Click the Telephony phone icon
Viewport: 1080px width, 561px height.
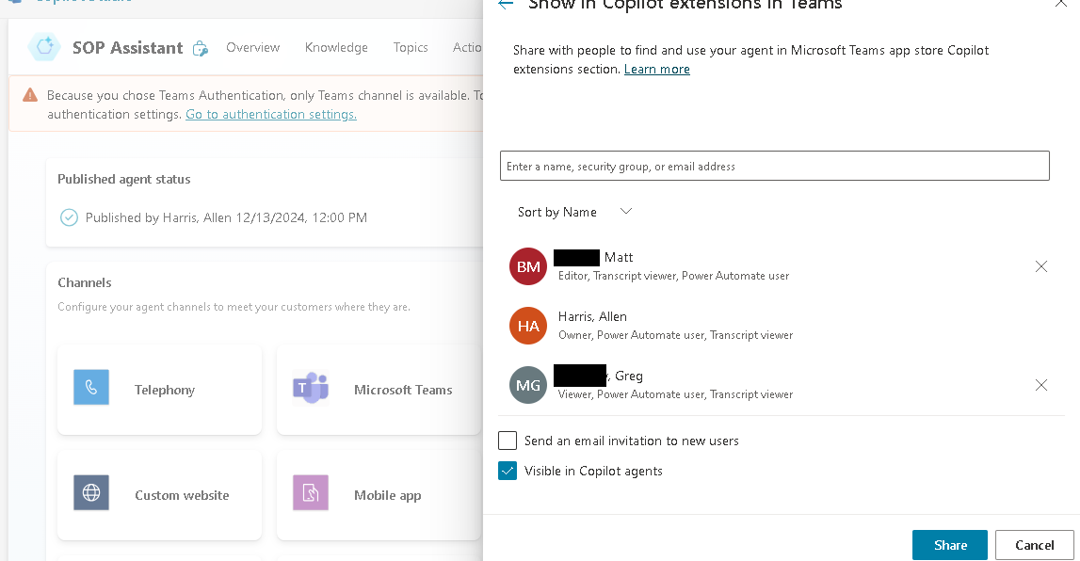pyautogui.click(x=91, y=388)
